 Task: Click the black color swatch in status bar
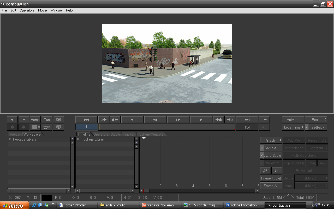click(x=47, y=198)
